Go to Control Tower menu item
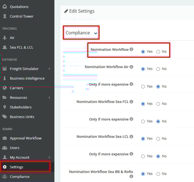Image resolution: width=194 pixels, height=182 pixels. pos(22,16)
